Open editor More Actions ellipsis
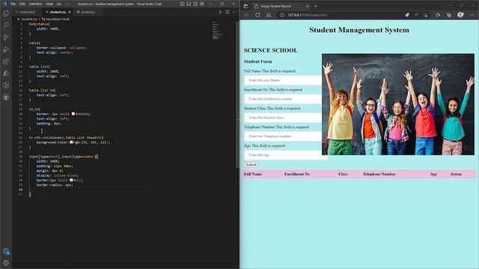 (234, 12)
